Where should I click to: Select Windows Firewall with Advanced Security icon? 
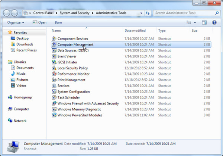54,103
